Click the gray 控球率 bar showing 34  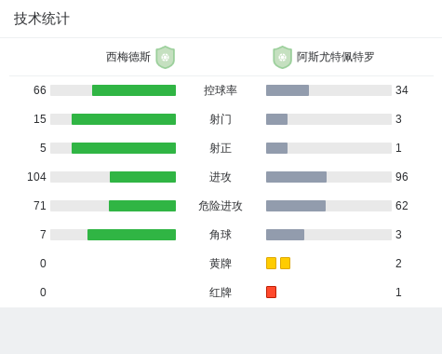click(x=288, y=90)
